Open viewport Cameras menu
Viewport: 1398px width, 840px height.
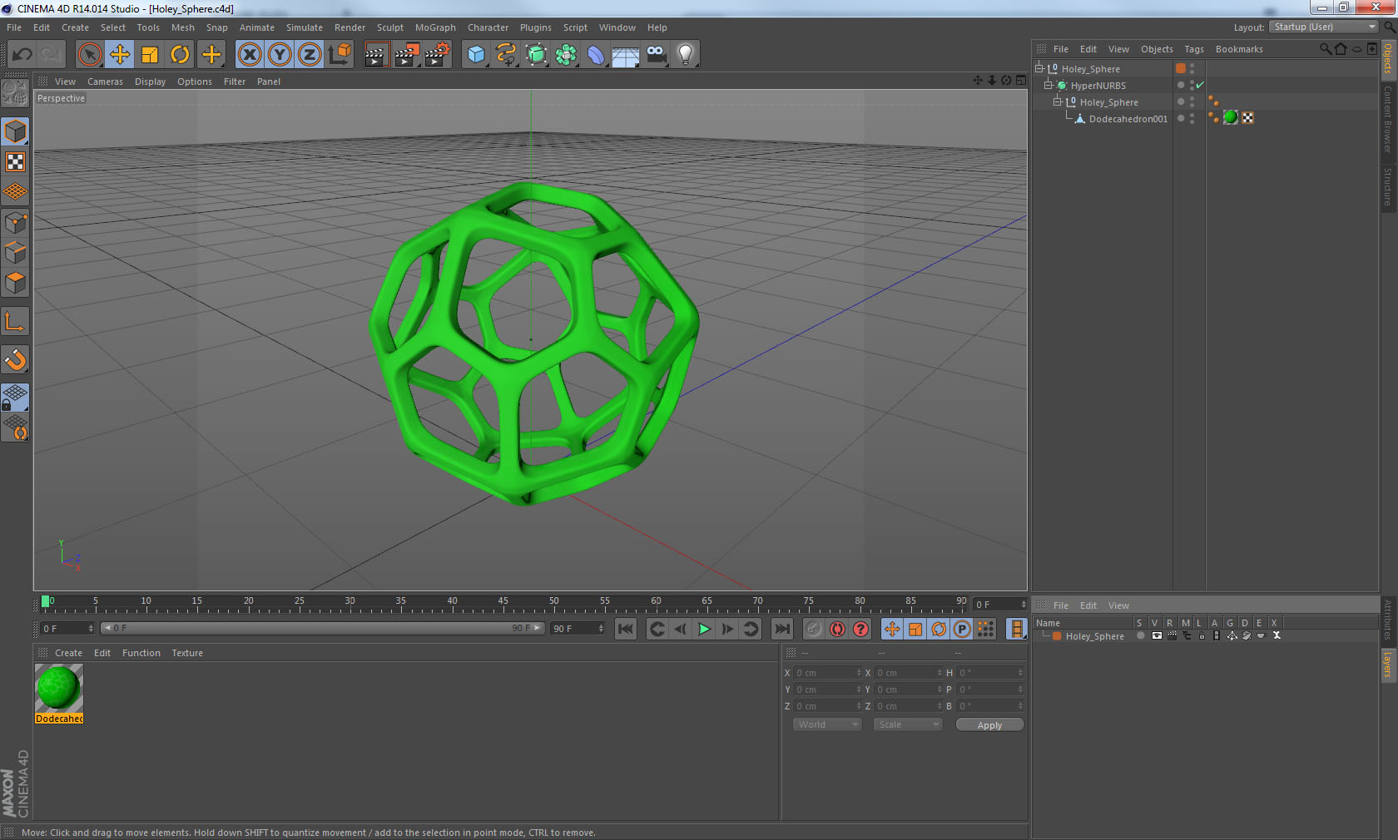click(x=105, y=82)
